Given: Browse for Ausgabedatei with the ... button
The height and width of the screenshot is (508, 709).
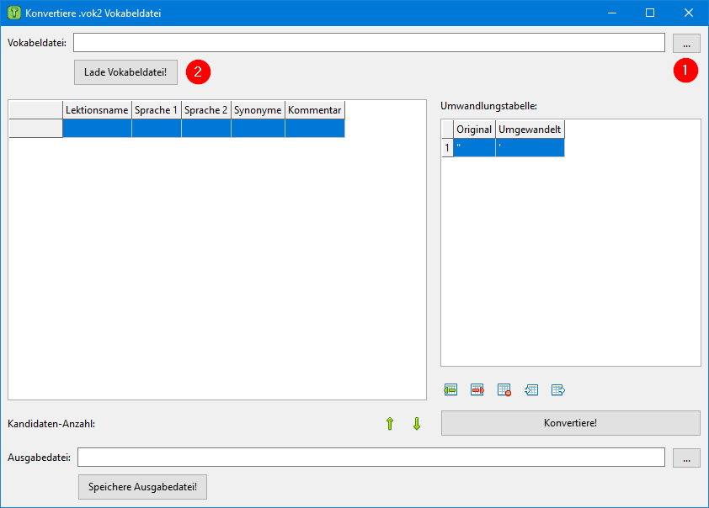Looking at the screenshot, I should [686, 458].
